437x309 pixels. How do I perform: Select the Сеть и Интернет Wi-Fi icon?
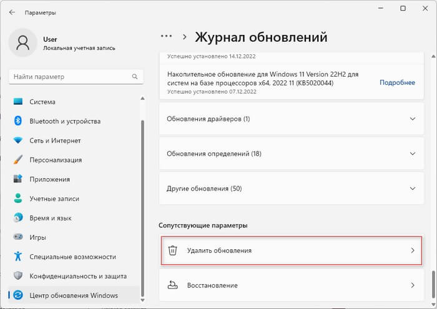(18, 140)
